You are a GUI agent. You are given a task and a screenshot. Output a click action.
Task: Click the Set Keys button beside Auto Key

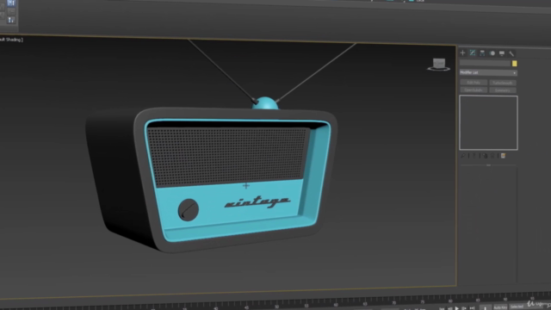point(486,307)
